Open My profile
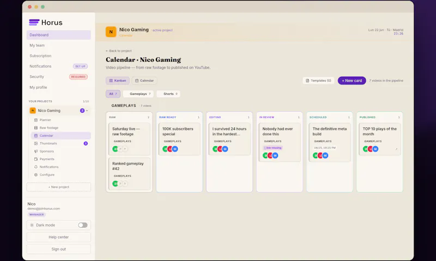The width and height of the screenshot is (436, 261). tap(59, 87)
